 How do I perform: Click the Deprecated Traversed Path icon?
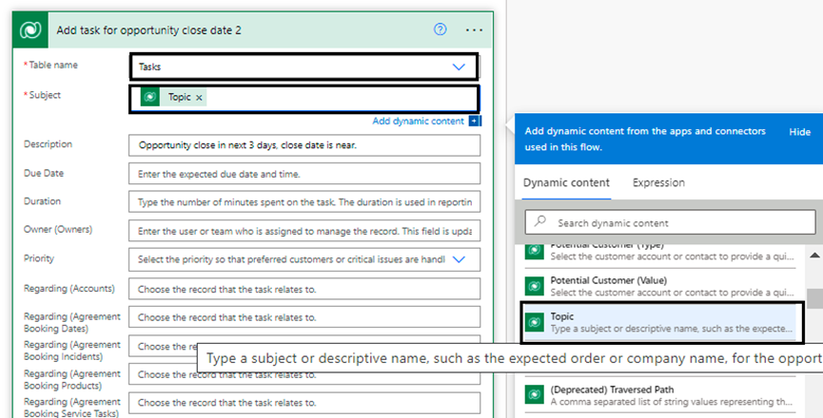coord(534,394)
